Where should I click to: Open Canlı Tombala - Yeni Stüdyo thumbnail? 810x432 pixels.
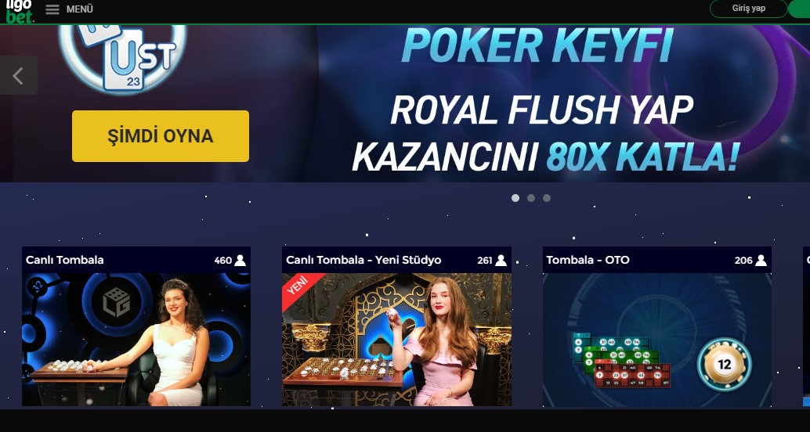(x=396, y=340)
